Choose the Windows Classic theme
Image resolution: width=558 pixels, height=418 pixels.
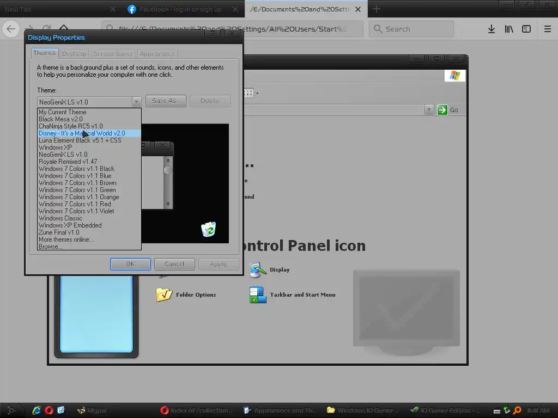[89, 218]
